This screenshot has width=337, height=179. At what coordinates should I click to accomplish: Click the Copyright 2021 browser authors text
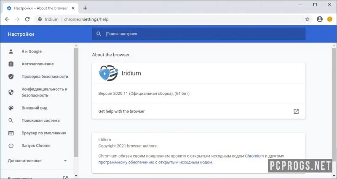(x=128, y=146)
